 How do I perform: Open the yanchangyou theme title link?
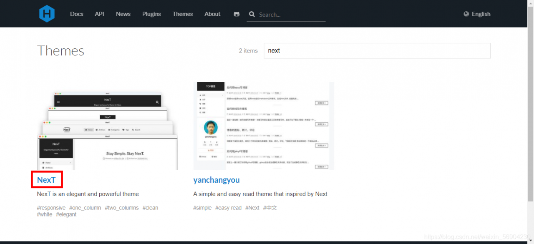(x=217, y=180)
